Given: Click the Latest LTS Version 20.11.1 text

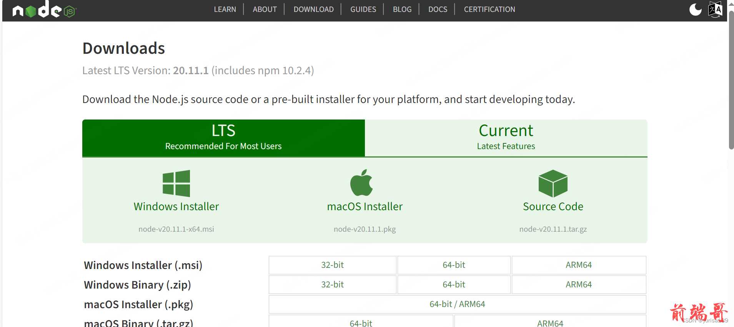Looking at the screenshot, I should pyautogui.click(x=198, y=71).
